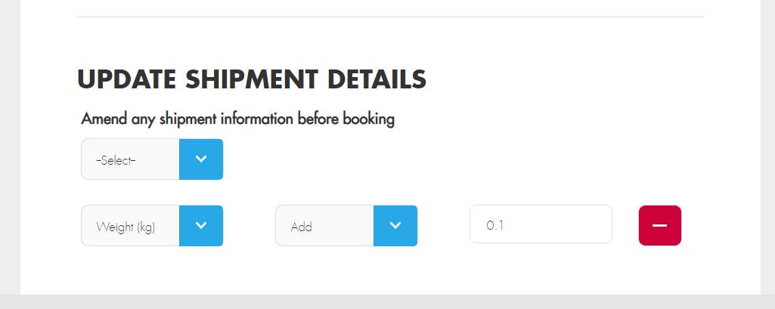Click empty space right of the -Select- dropdown
Image resolution: width=775 pixels, height=309 pixels.
coord(454,159)
